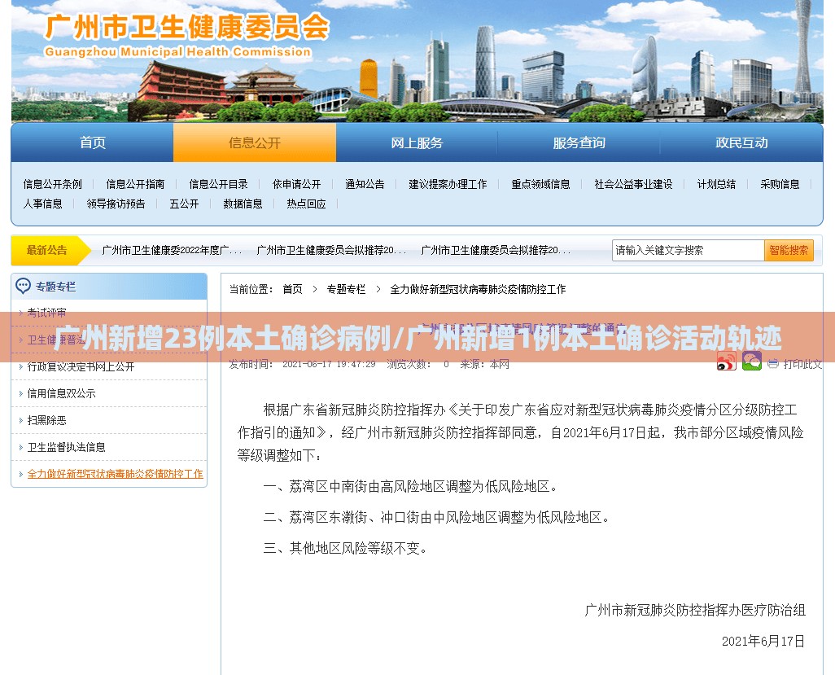835x675 pixels.
Task: Open the 政民互动 navigation tab
Action: tap(741, 142)
